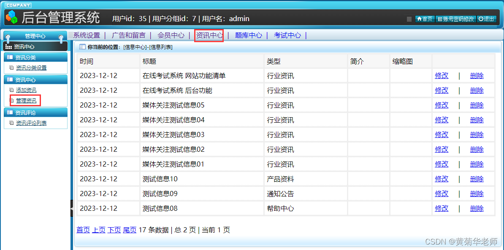
Task: Click the location icon before 你当前的位置
Action: pos(82,47)
